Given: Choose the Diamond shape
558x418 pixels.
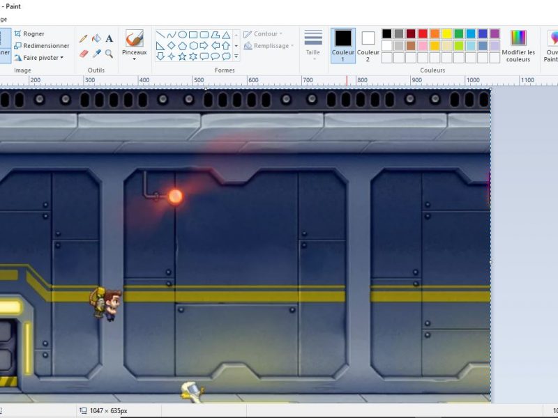Looking at the screenshot, I should (x=172, y=45).
